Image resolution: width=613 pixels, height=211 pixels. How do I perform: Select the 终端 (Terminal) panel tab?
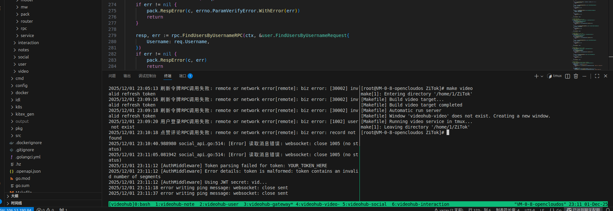[168, 76]
